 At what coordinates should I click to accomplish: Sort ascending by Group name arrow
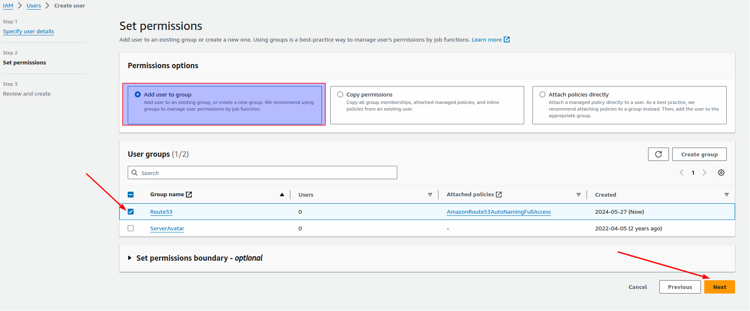click(x=282, y=195)
